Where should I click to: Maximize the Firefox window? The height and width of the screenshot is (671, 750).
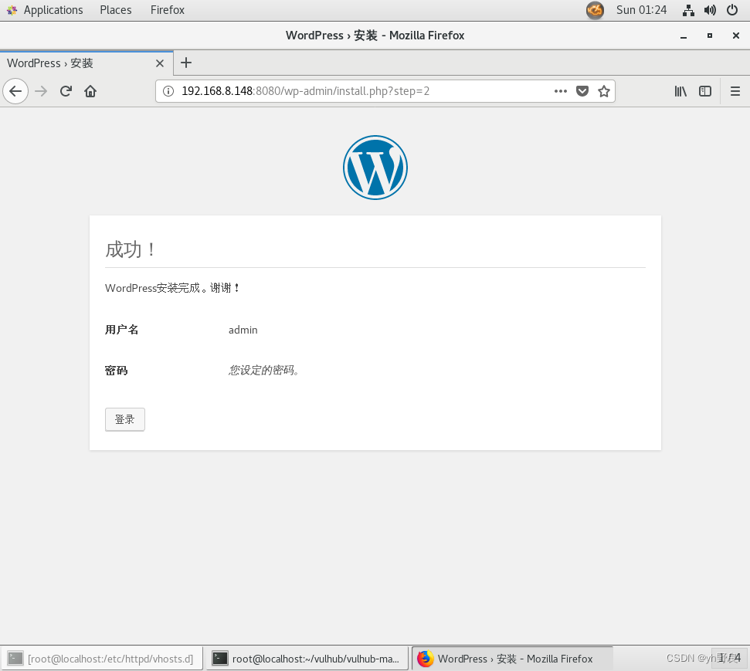point(710,36)
